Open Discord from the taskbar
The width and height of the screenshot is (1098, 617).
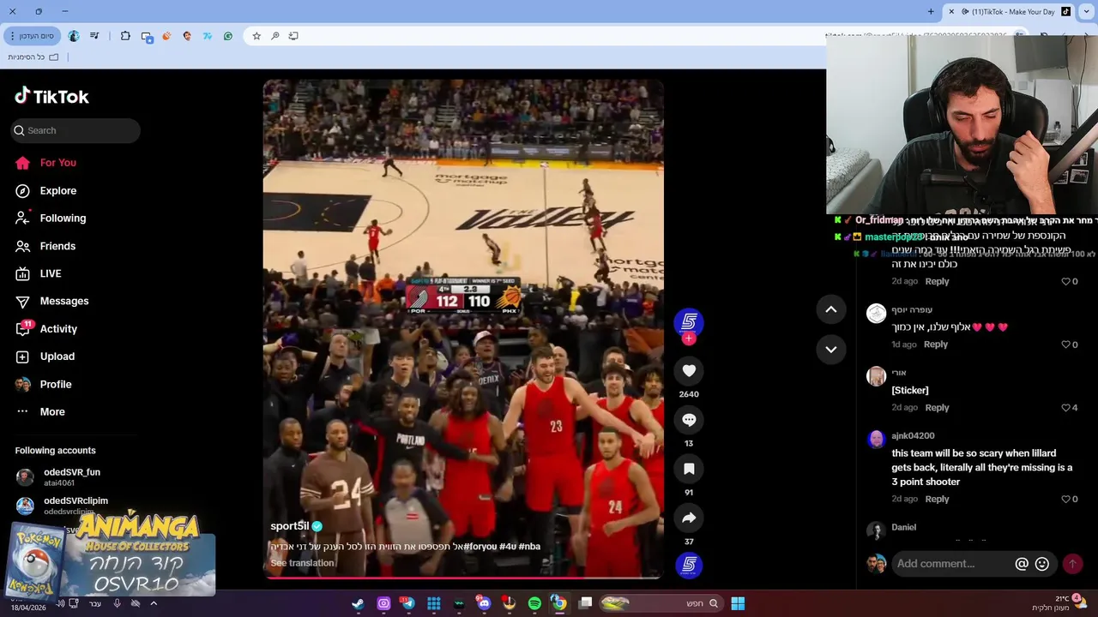(x=484, y=603)
